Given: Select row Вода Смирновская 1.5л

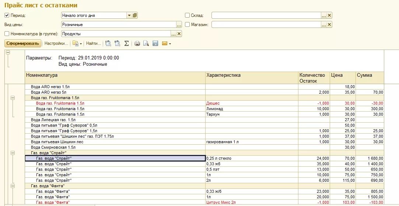Looking at the screenshot, I should point(204,147).
